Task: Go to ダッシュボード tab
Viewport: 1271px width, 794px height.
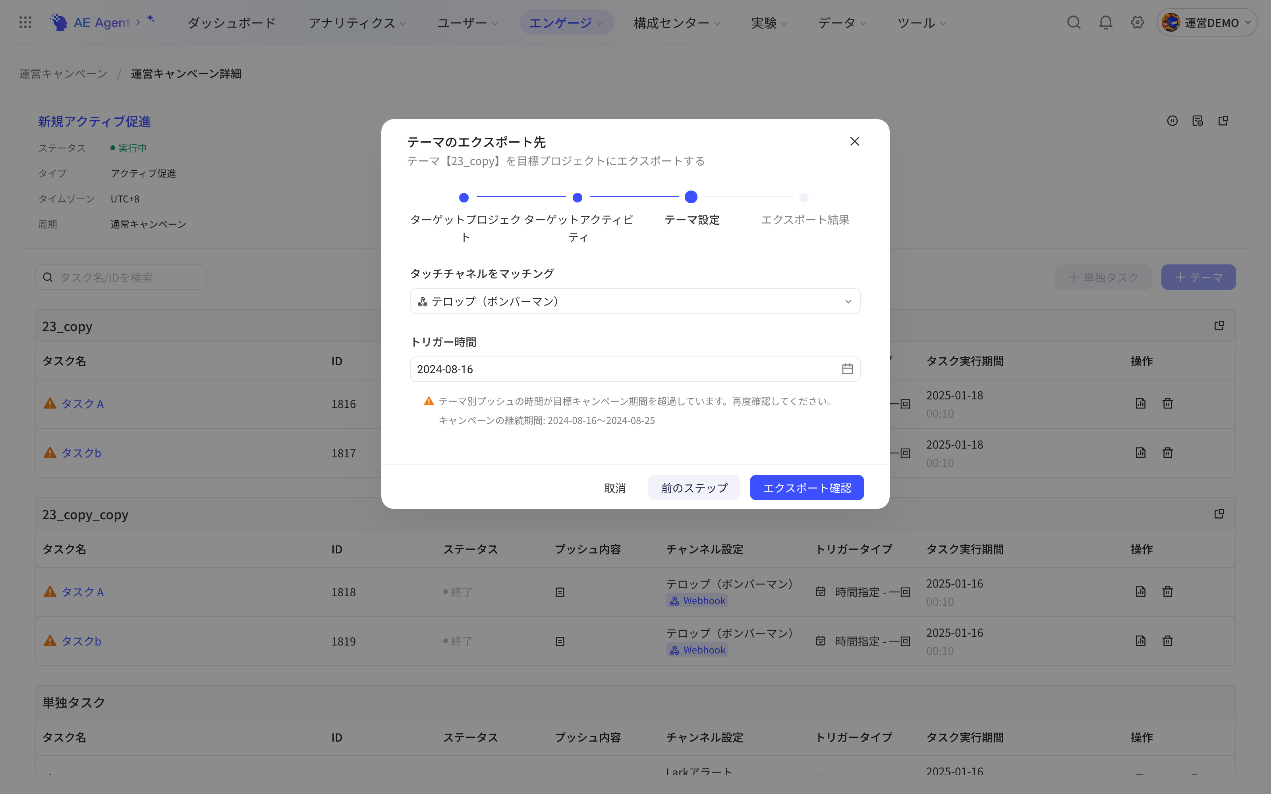Action: (232, 23)
